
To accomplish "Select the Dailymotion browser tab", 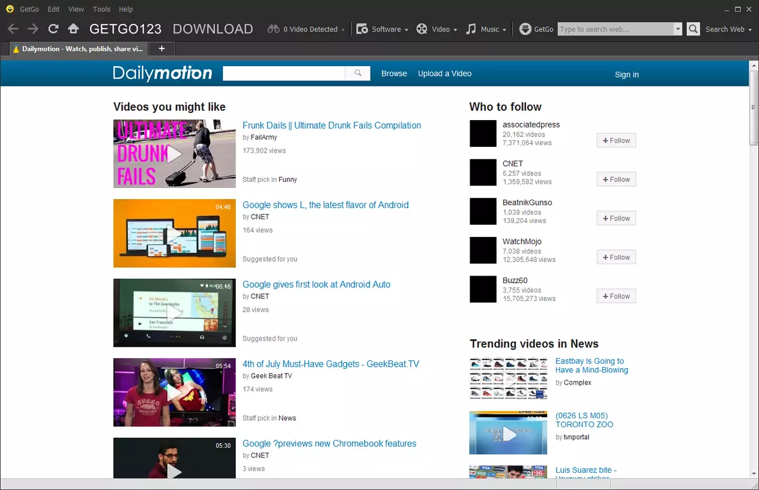I will click(78, 48).
